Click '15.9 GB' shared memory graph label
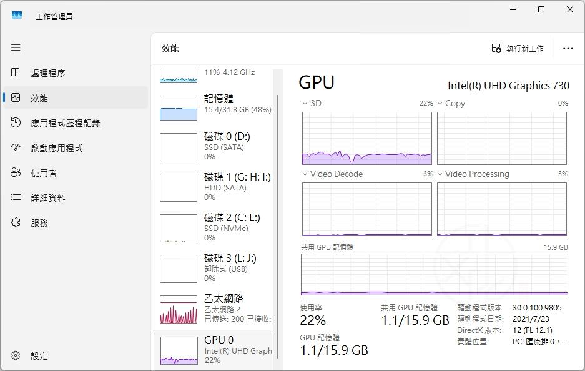 point(556,247)
